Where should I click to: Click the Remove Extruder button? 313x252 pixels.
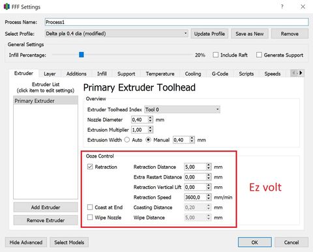click(x=46, y=220)
